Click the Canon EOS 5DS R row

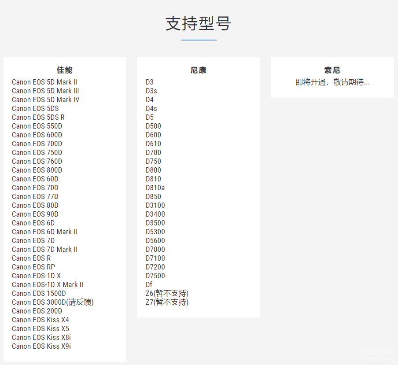click(x=38, y=117)
